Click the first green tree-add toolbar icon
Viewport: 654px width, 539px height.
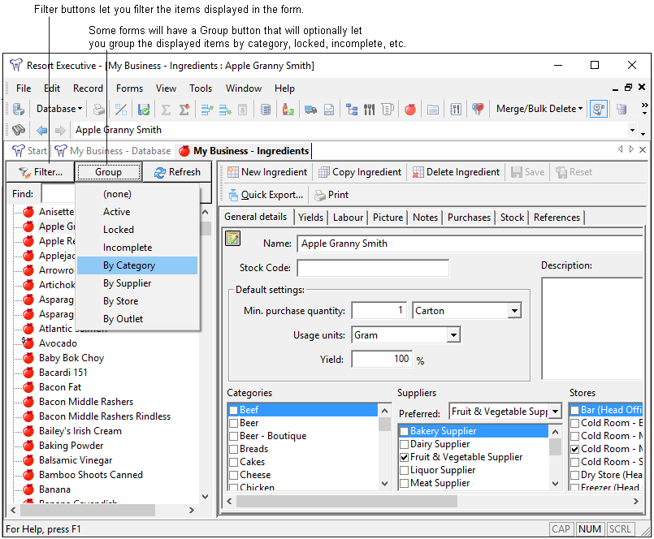click(x=207, y=110)
